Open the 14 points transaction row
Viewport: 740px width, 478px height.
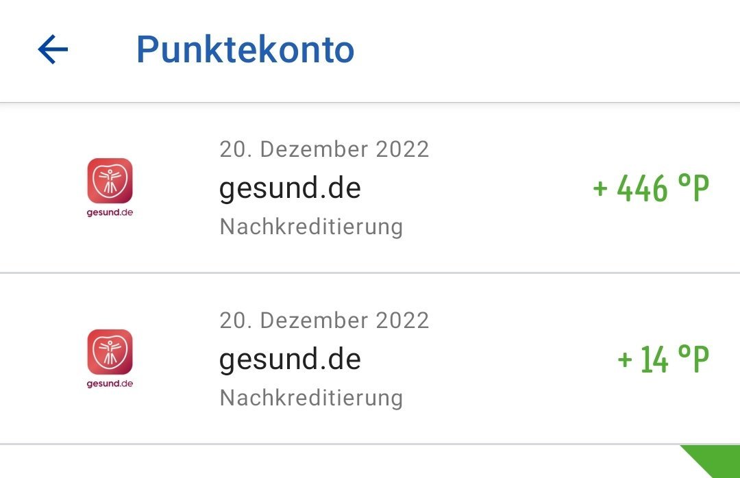(x=370, y=359)
